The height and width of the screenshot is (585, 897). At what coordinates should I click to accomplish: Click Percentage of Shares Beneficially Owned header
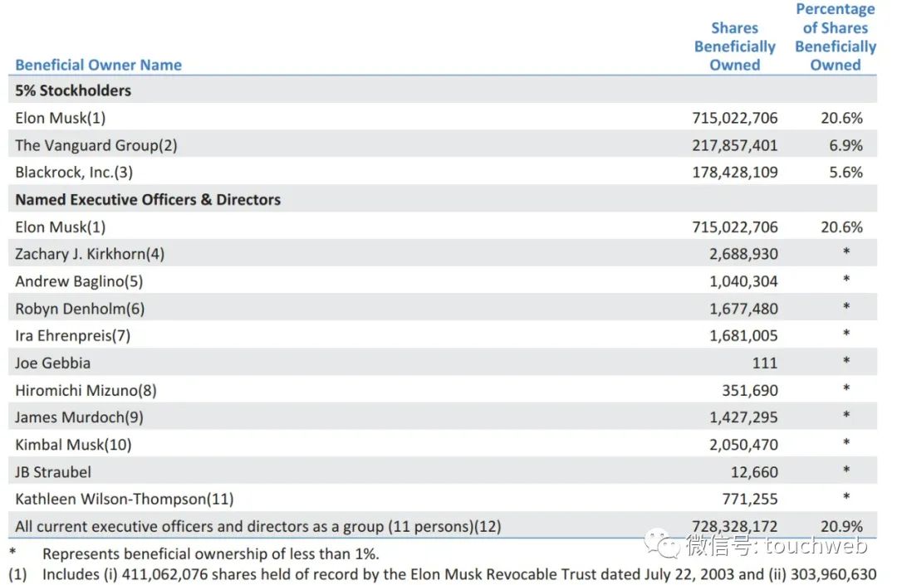[836, 37]
